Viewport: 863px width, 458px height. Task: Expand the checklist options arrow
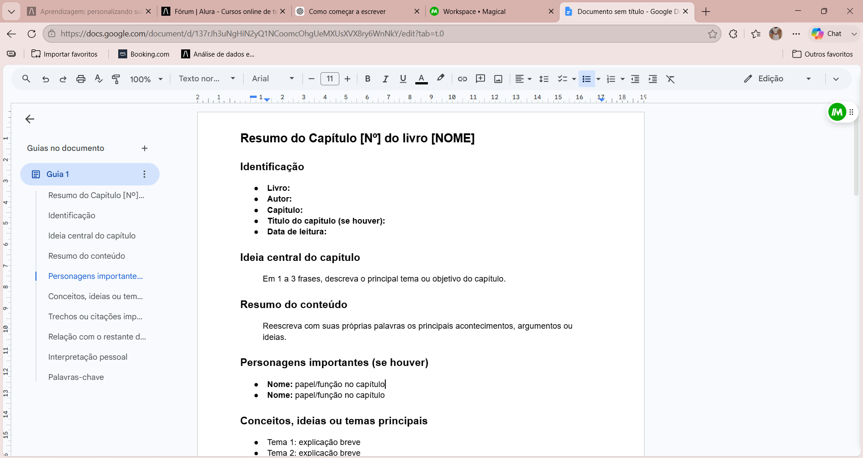pos(574,79)
